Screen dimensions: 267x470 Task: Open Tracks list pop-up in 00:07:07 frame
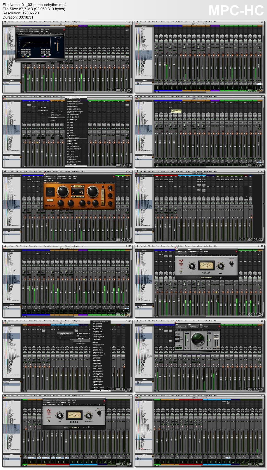[x=20, y=176]
